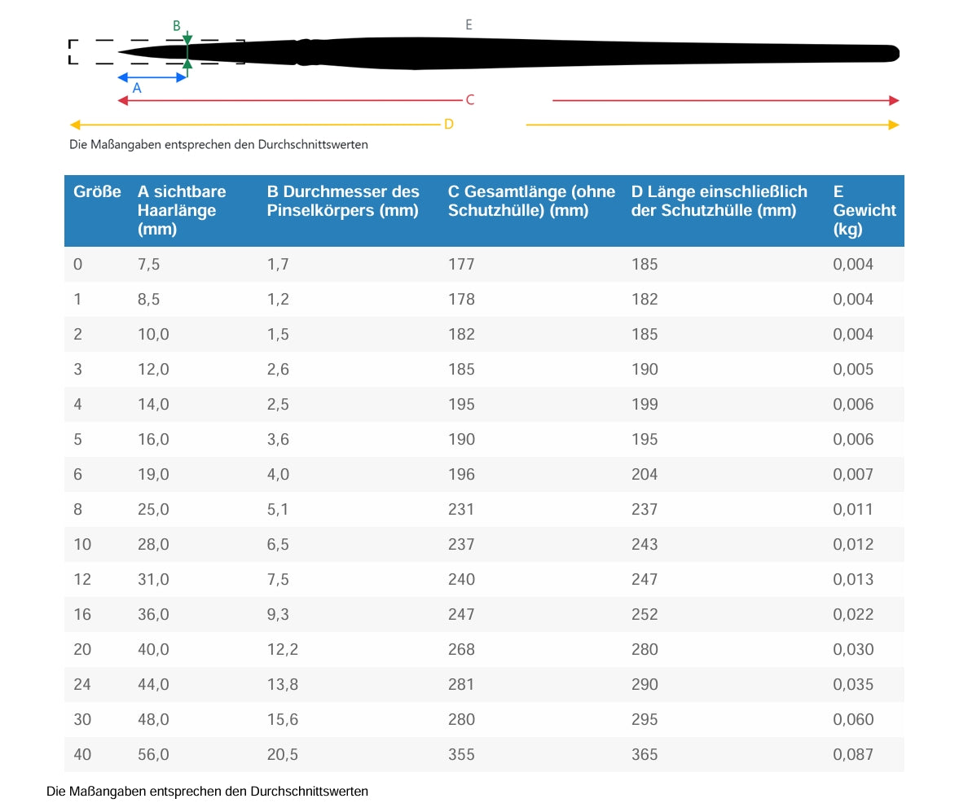Click the red arrowhead at right end

894,100
